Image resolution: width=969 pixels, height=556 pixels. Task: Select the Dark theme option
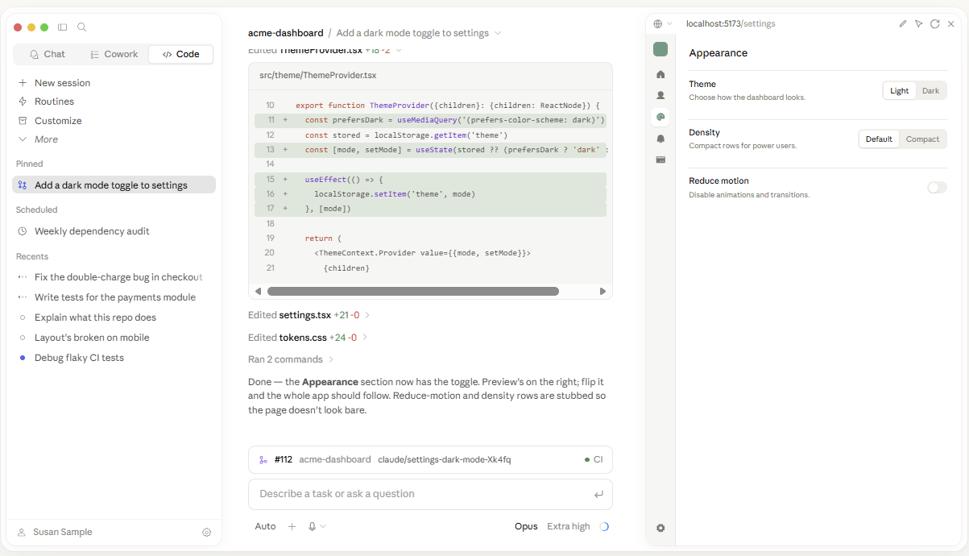pyautogui.click(x=930, y=91)
